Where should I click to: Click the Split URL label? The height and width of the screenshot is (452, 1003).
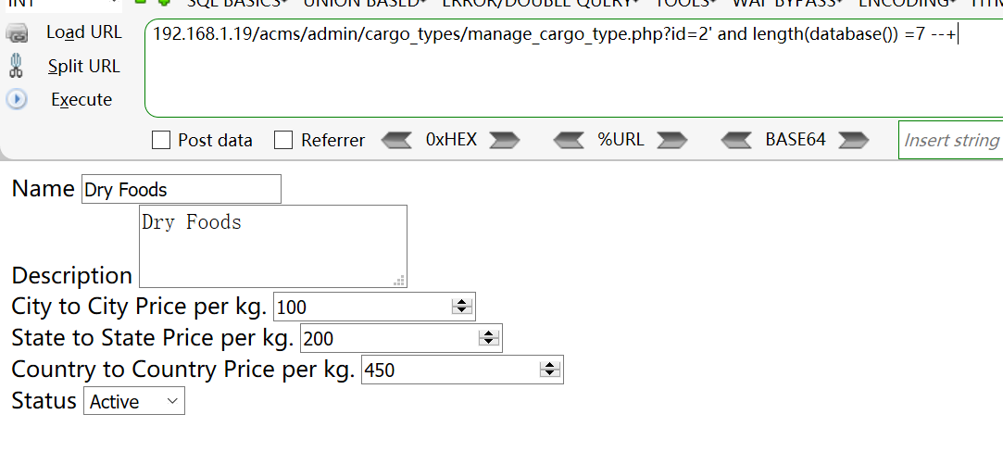tap(83, 66)
